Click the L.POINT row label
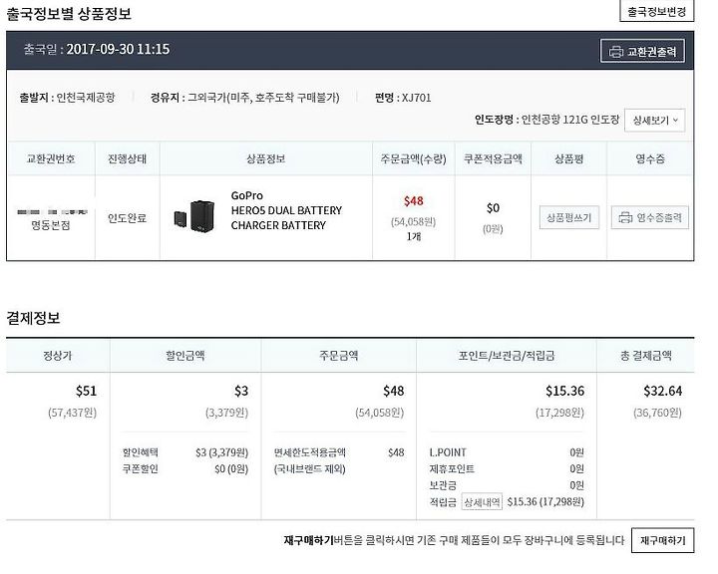 [x=448, y=452]
